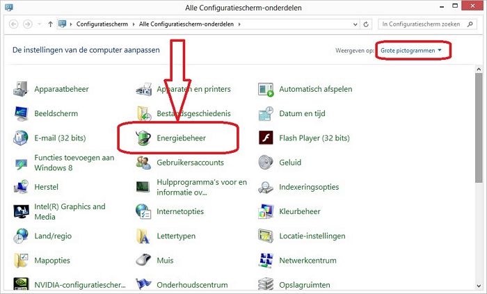Click the Control Panel icon in address bar
This screenshot has width=487, height=294.
[63, 24]
